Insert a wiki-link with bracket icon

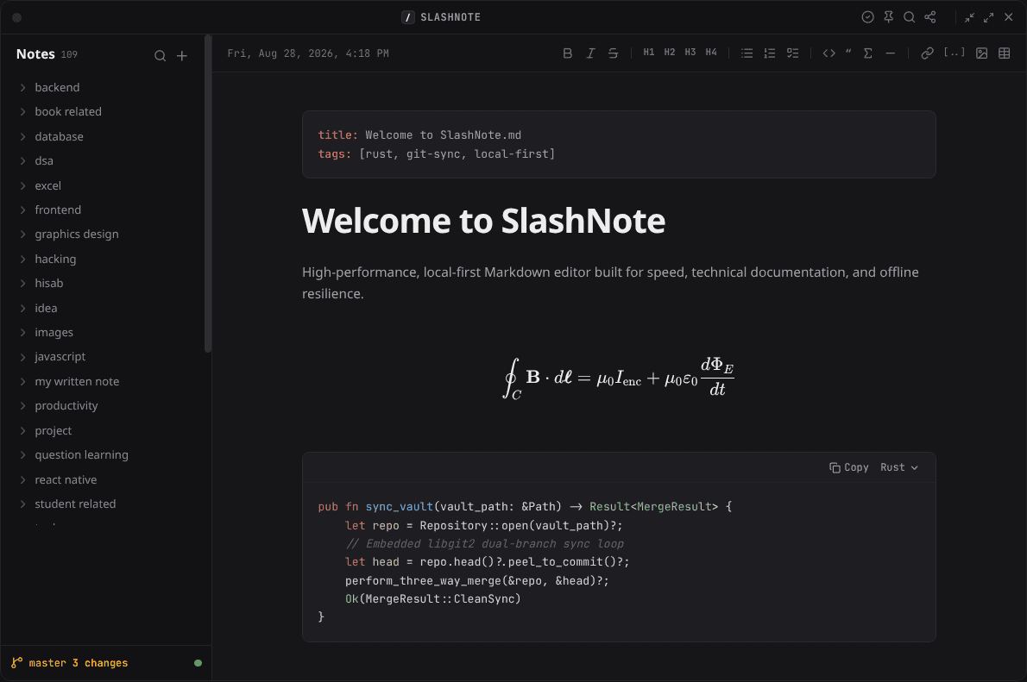coord(955,53)
